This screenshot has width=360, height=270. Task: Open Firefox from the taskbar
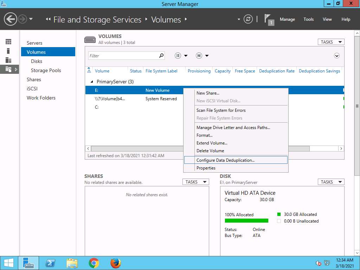pyautogui.click(x=115, y=263)
